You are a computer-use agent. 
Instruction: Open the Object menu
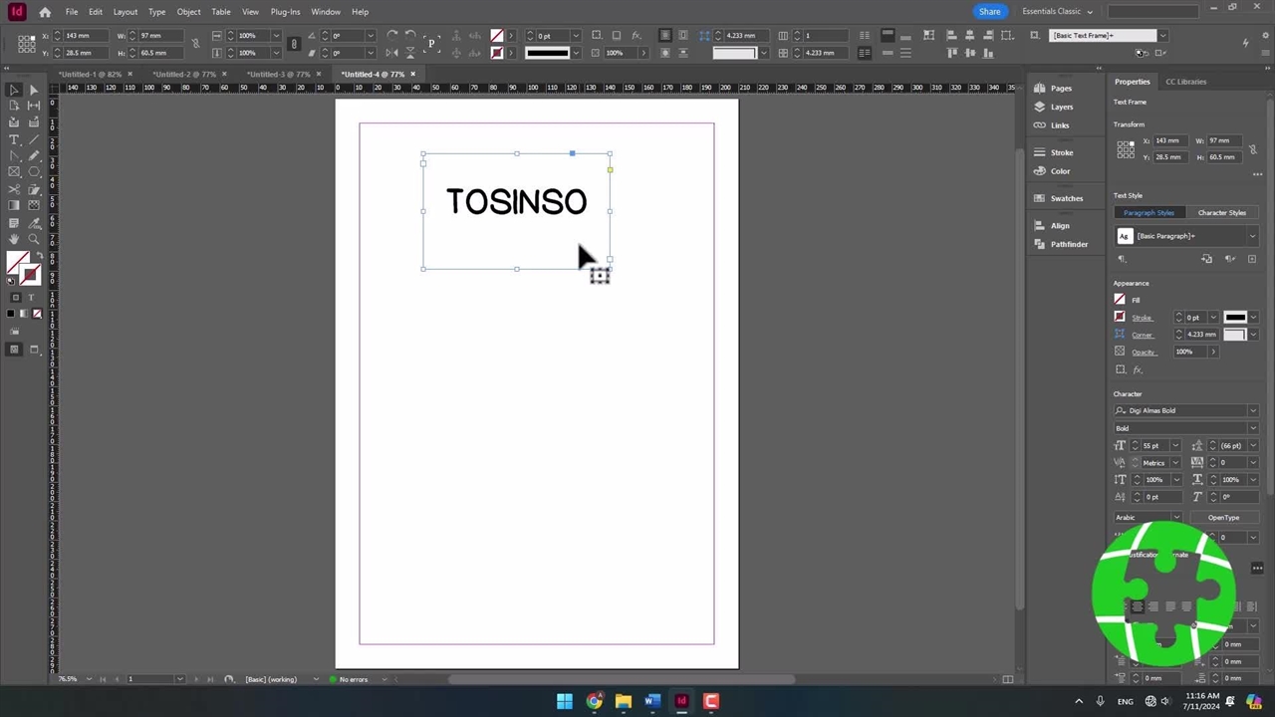[x=188, y=12]
